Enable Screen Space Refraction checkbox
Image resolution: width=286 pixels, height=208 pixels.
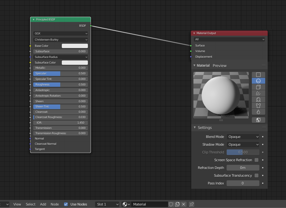point(256,160)
